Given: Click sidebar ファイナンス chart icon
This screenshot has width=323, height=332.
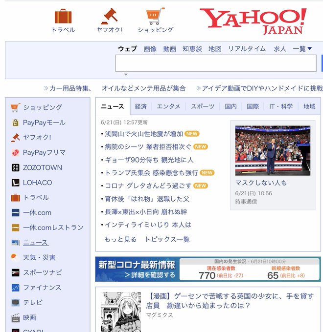Looking at the screenshot, I should [x=16, y=288].
